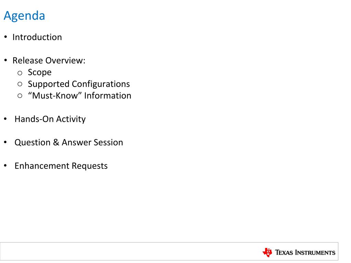
Task: Click Supported Configurations sub-item
Action: (79, 84)
